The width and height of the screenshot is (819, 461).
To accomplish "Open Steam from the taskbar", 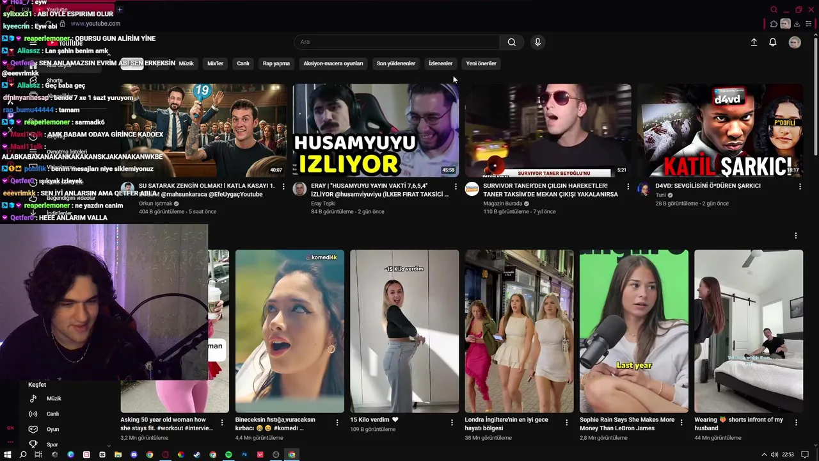I will pyautogui.click(x=196, y=455).
